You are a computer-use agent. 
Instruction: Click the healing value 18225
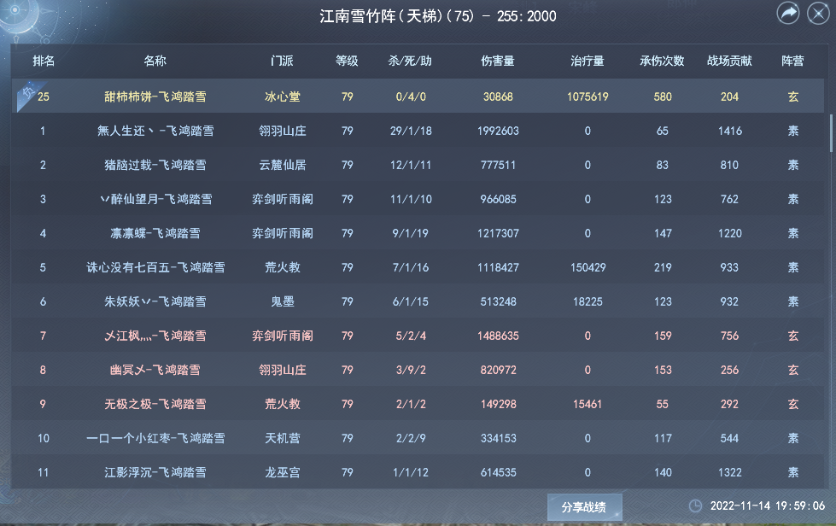click(588, 301)
